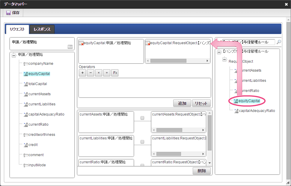
Task: Click the form icon in 申請/処理開始 header box
Action: coord(70,47)
